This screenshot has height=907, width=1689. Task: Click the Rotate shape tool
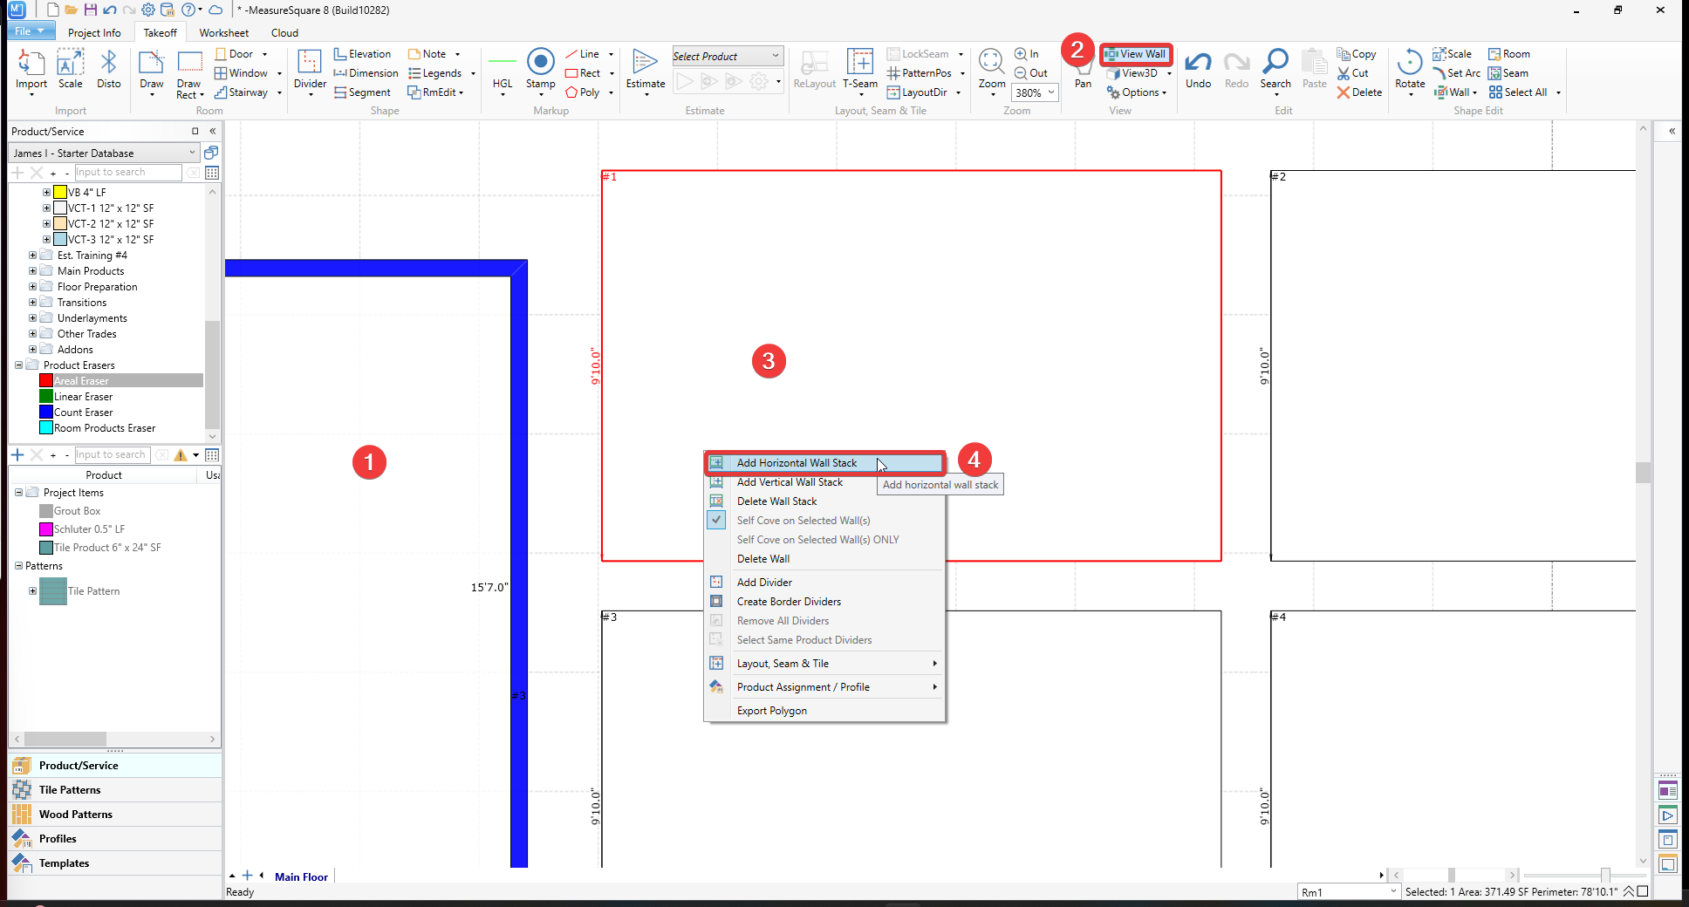(1409, 63)
